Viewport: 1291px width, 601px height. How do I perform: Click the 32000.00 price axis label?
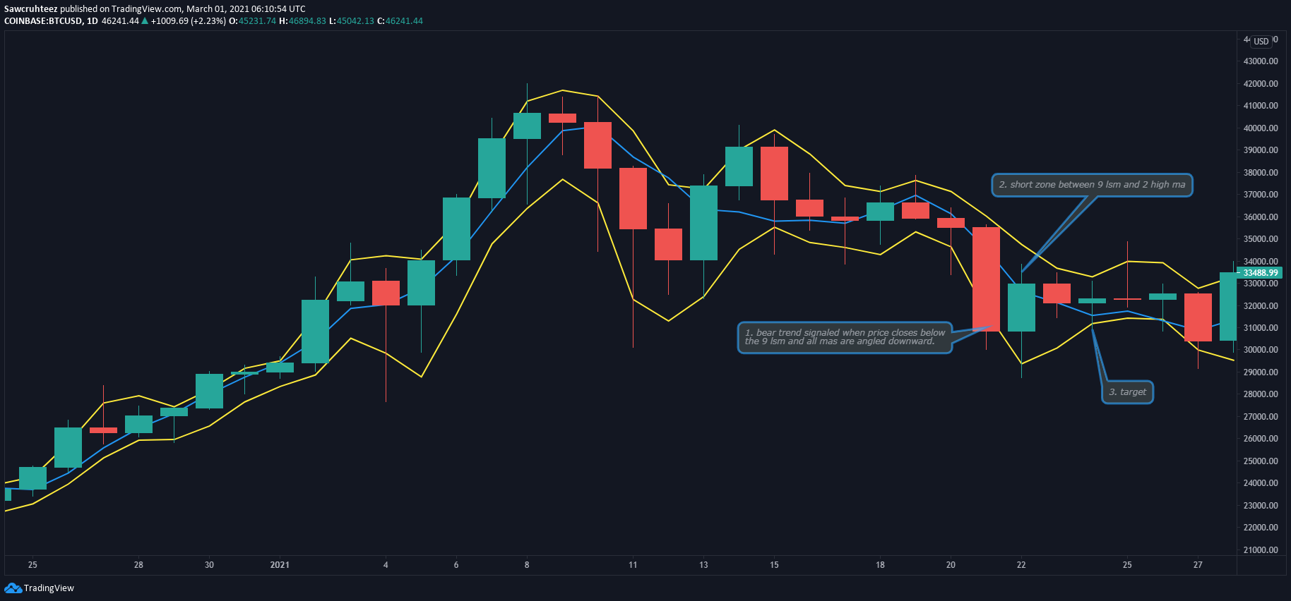click(1261, 306)
